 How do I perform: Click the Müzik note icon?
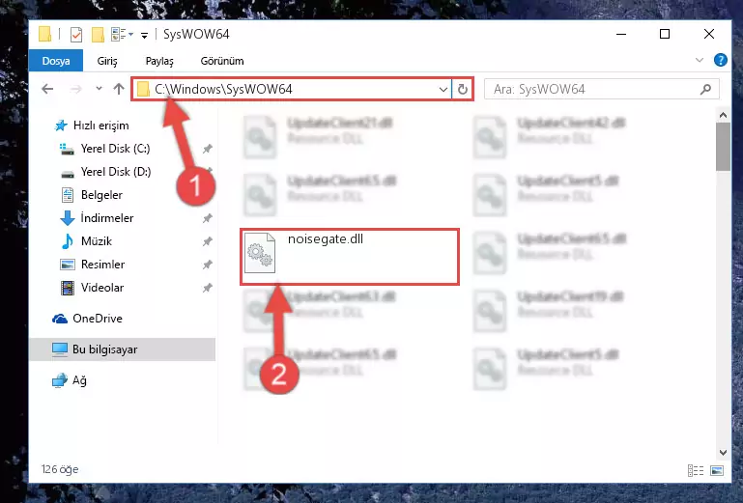coord(68,241)
